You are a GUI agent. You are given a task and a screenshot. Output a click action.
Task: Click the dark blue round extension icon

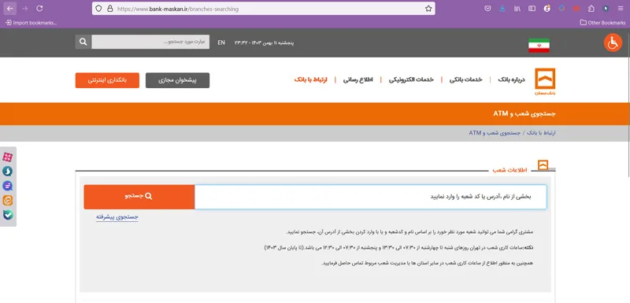click(x=606, y=9)
